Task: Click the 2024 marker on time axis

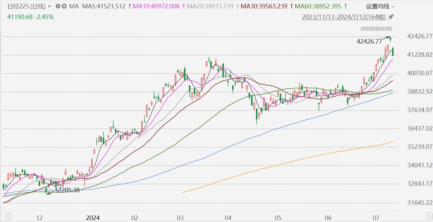Action: tap(92, 217)
